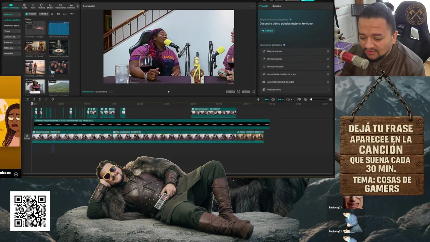The height and width of the screenshot is (242, 430).
Task: Switch media grid view layout
Action: coord(58,14)
